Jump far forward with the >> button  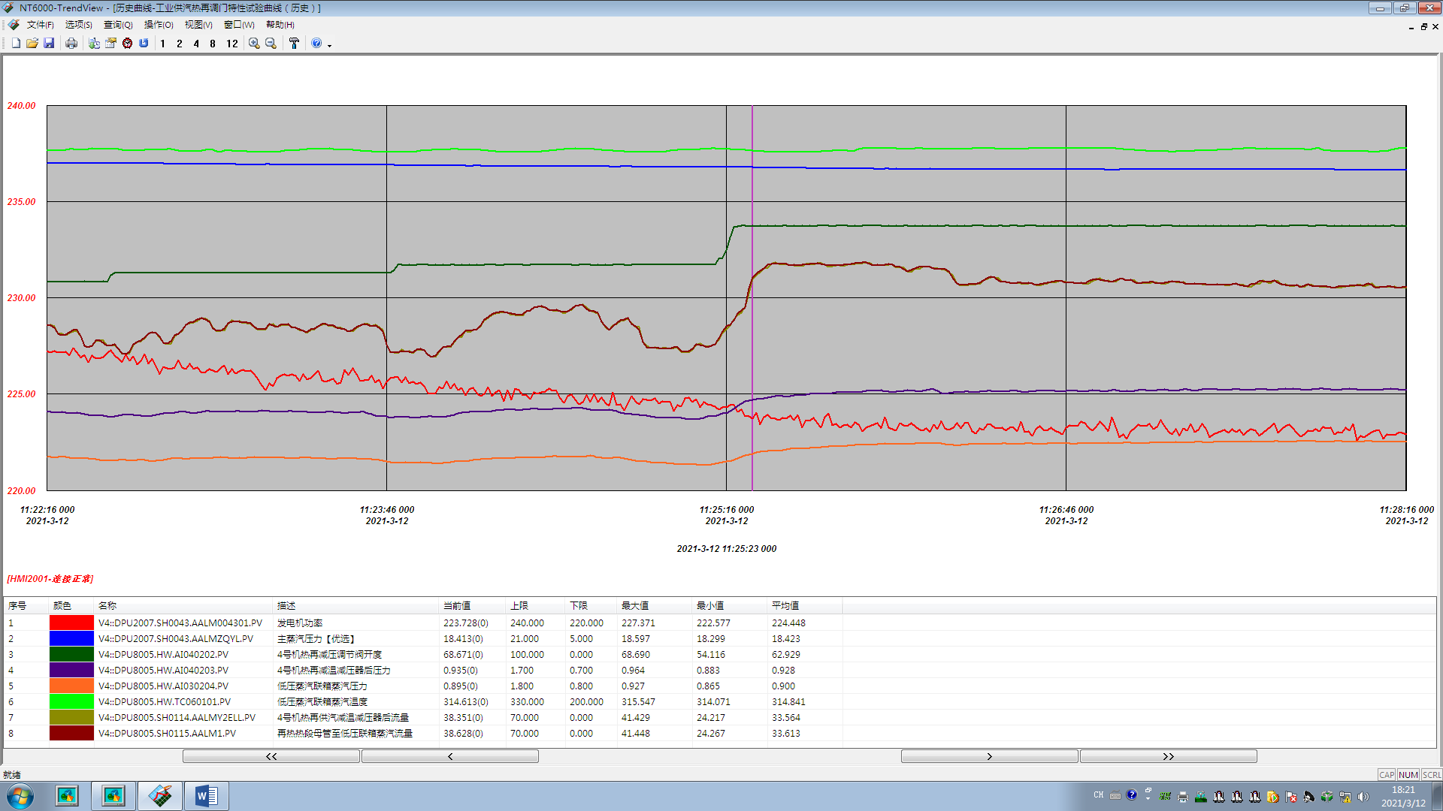(x=1169, y=756)
